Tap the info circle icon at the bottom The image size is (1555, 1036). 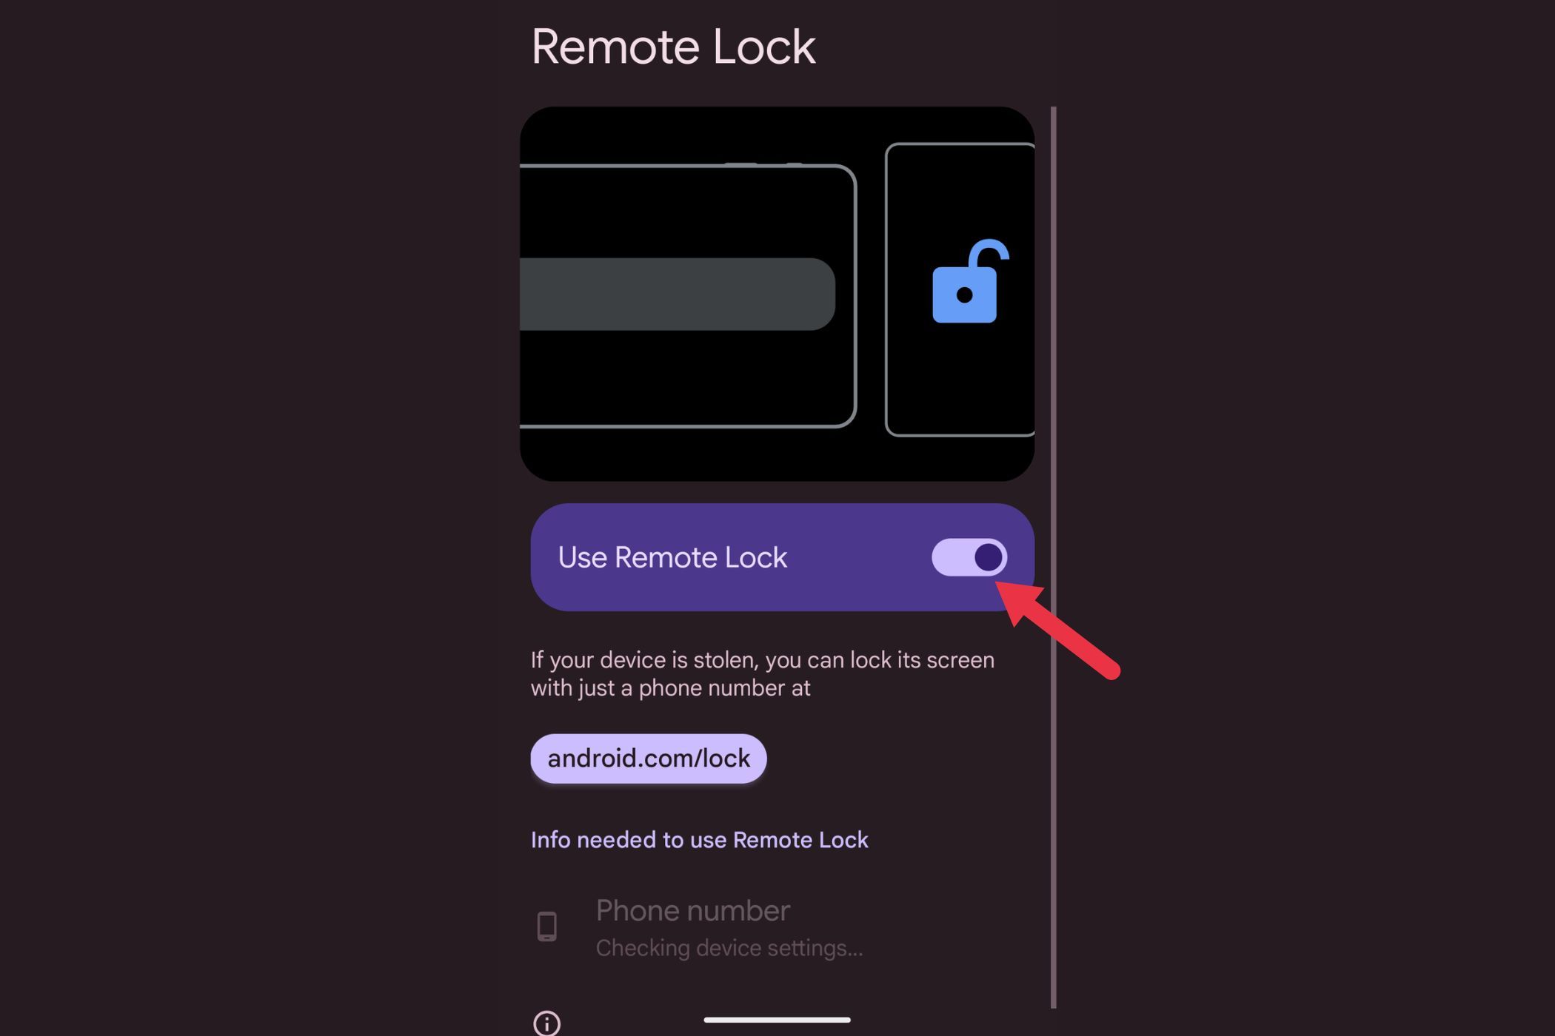pos(547,1023)
